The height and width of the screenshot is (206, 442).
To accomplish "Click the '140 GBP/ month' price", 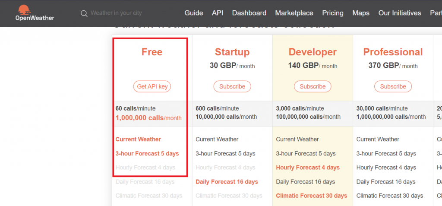I will (x=313, y=66).
